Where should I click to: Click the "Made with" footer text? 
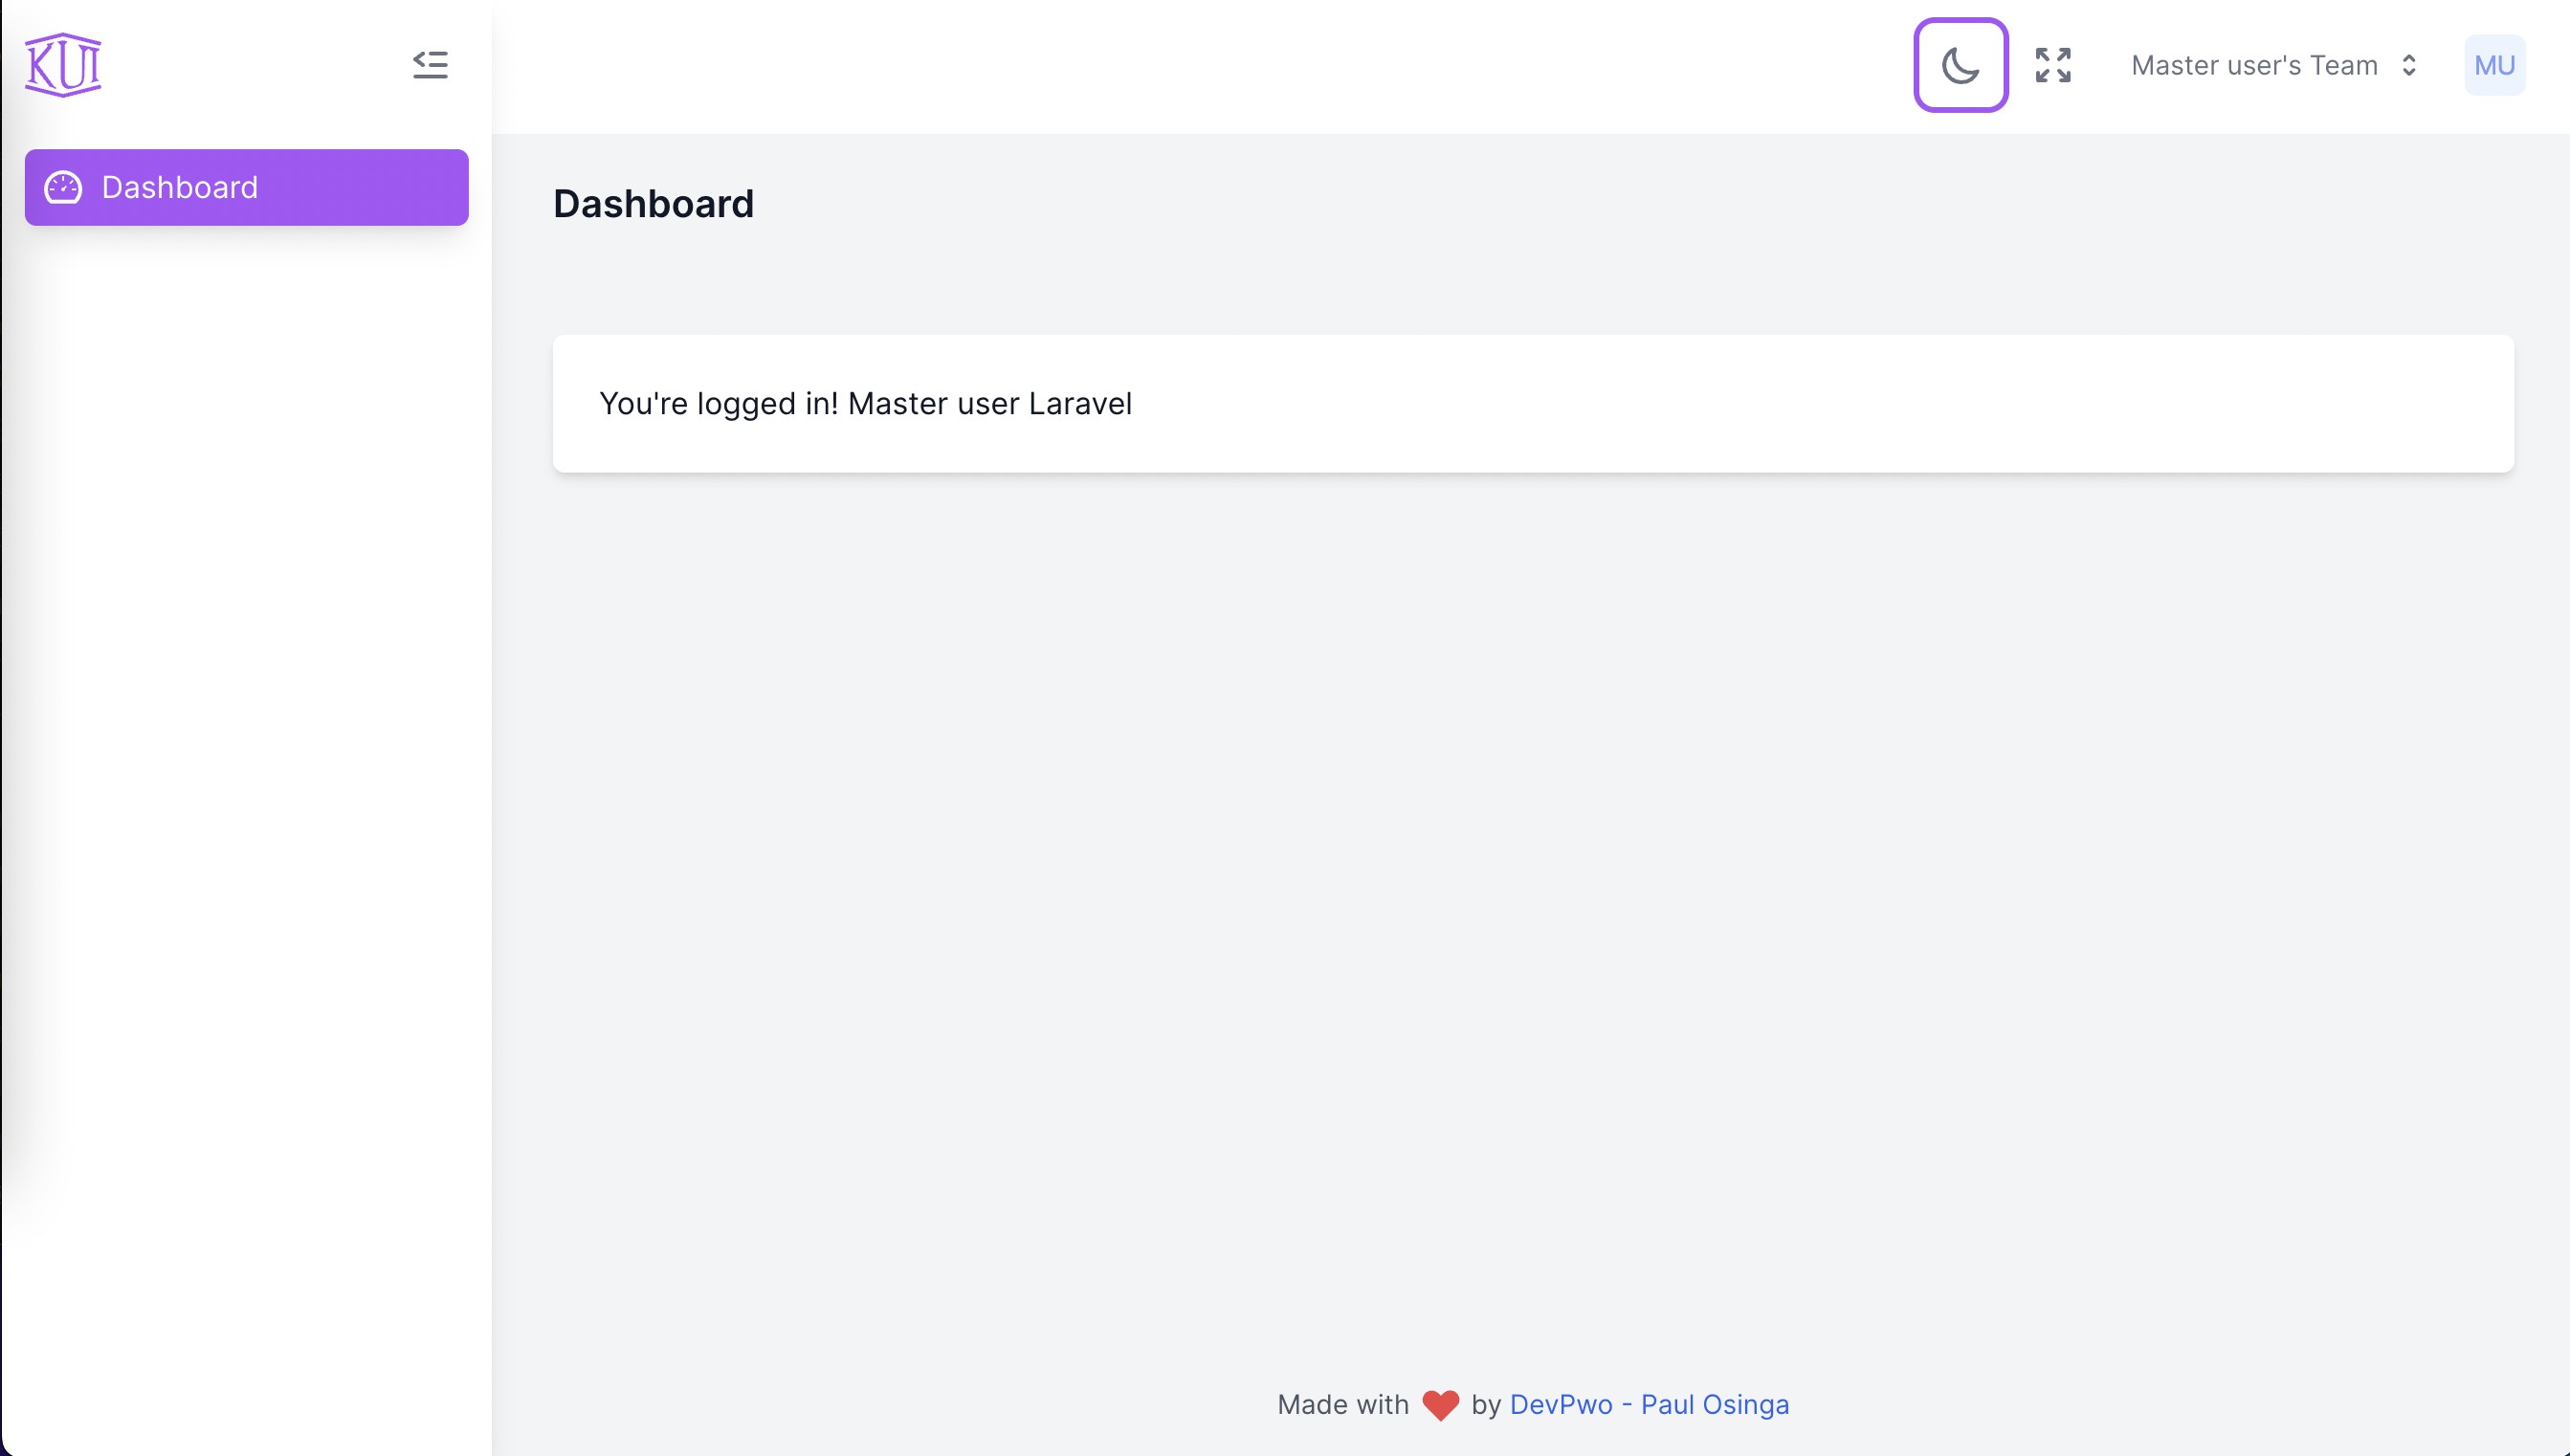(x=1342, y=1404)
